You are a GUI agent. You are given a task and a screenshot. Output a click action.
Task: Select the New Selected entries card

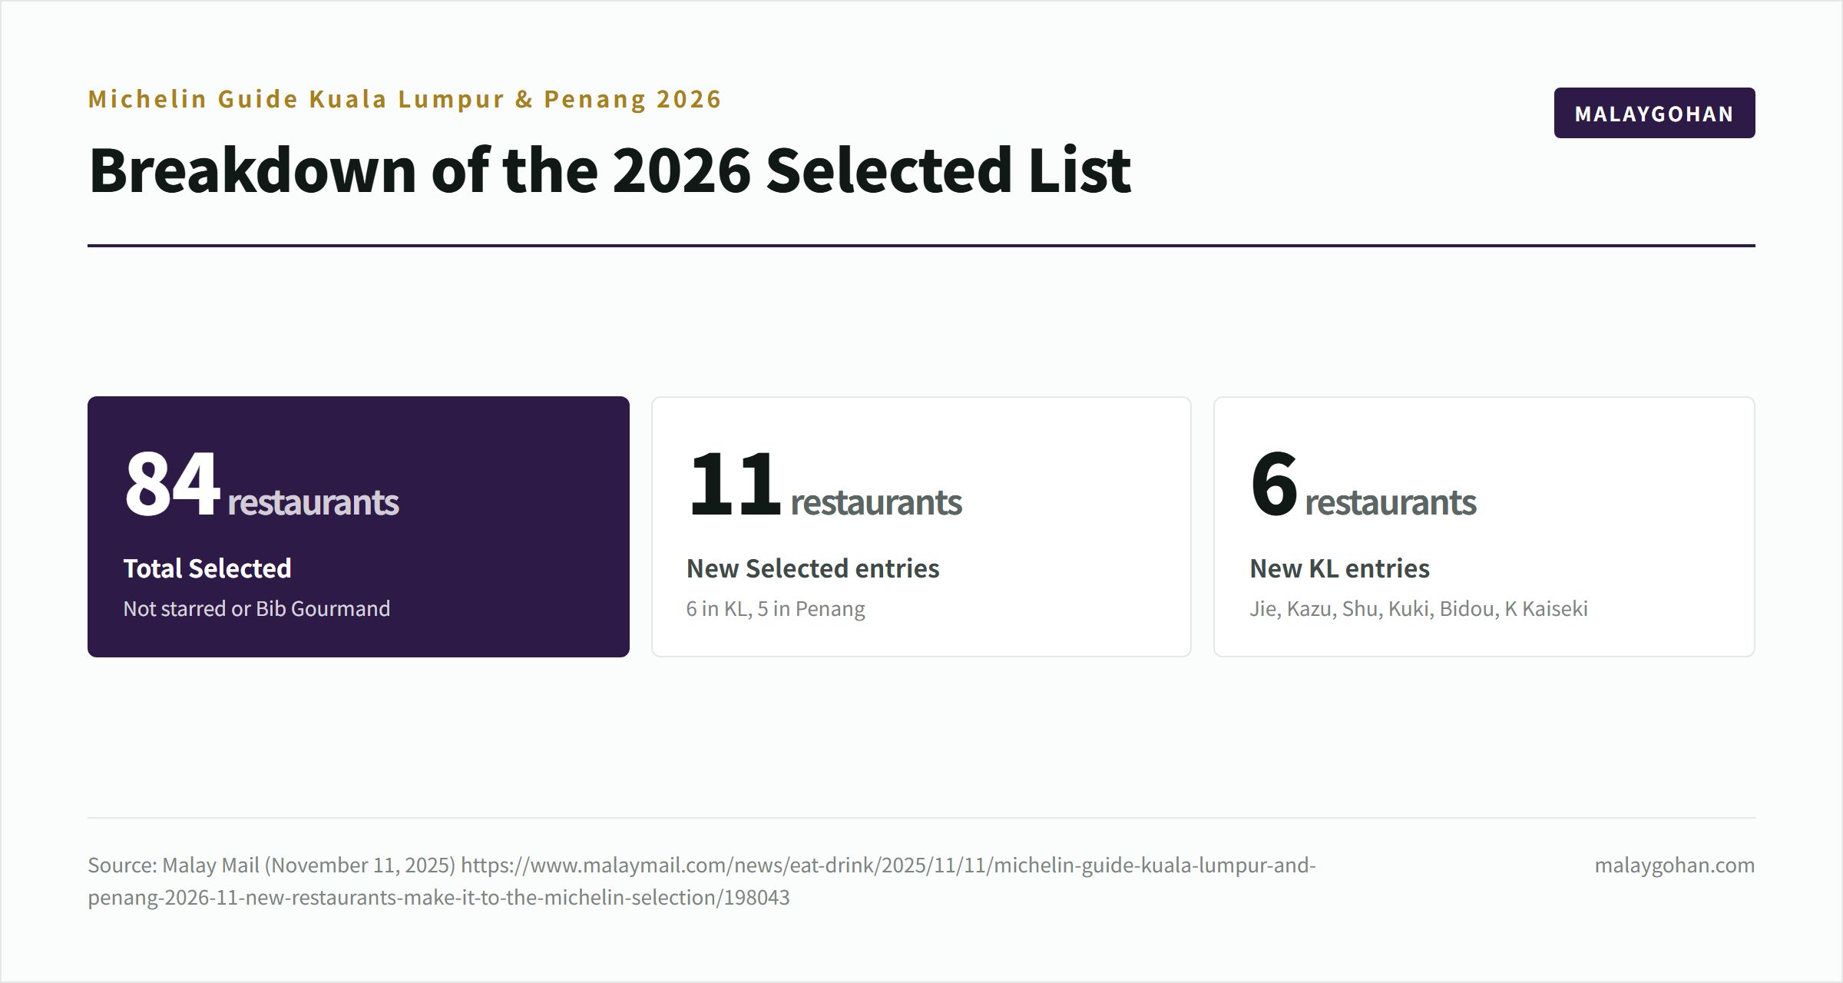point(921,527)
